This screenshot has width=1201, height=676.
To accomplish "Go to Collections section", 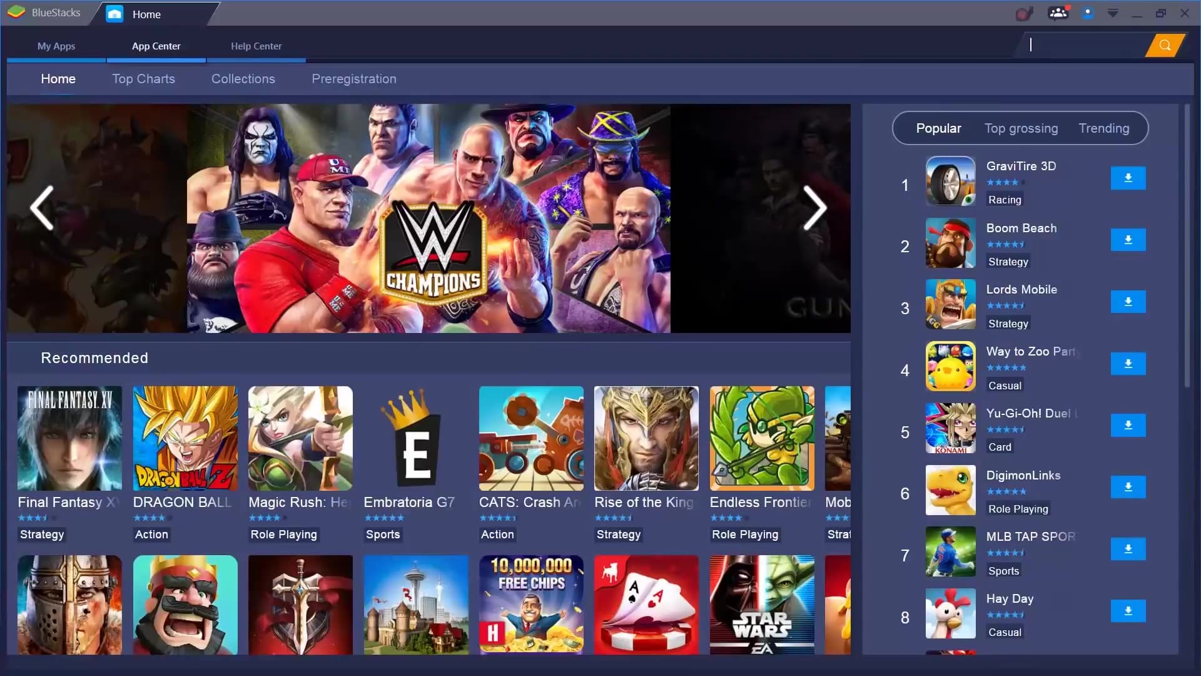I will [243, 79].
